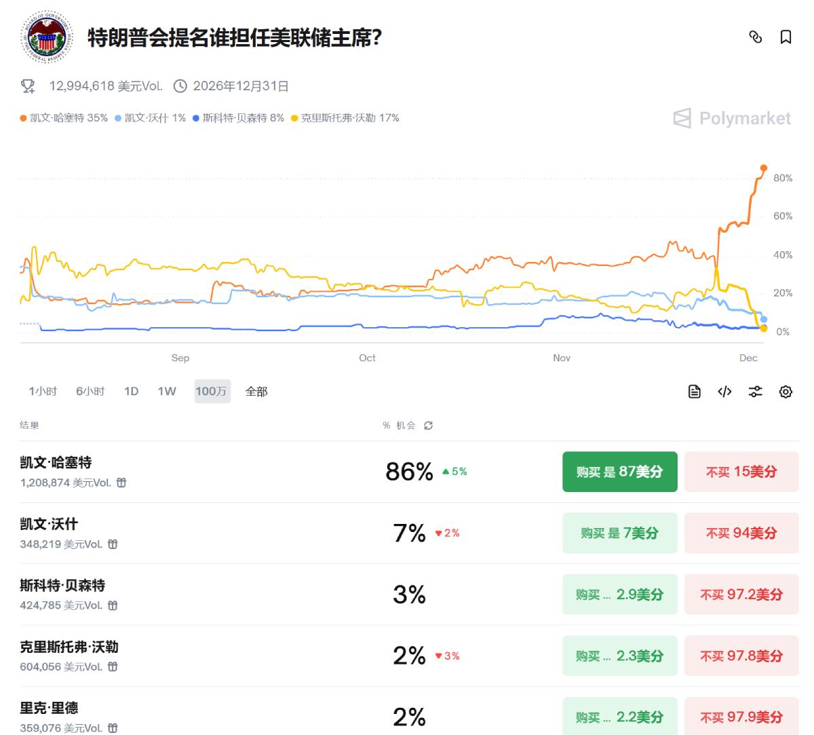Select the 全部 time range
The height and width of the screenshot is (735, 814).
(255, 392)
